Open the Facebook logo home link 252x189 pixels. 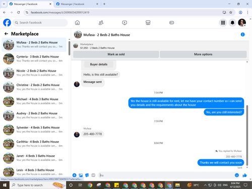7,23
